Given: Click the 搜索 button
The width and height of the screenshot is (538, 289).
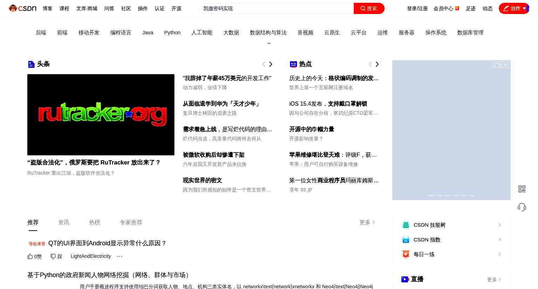Looking at the screenshot, I should pos(369,8).
